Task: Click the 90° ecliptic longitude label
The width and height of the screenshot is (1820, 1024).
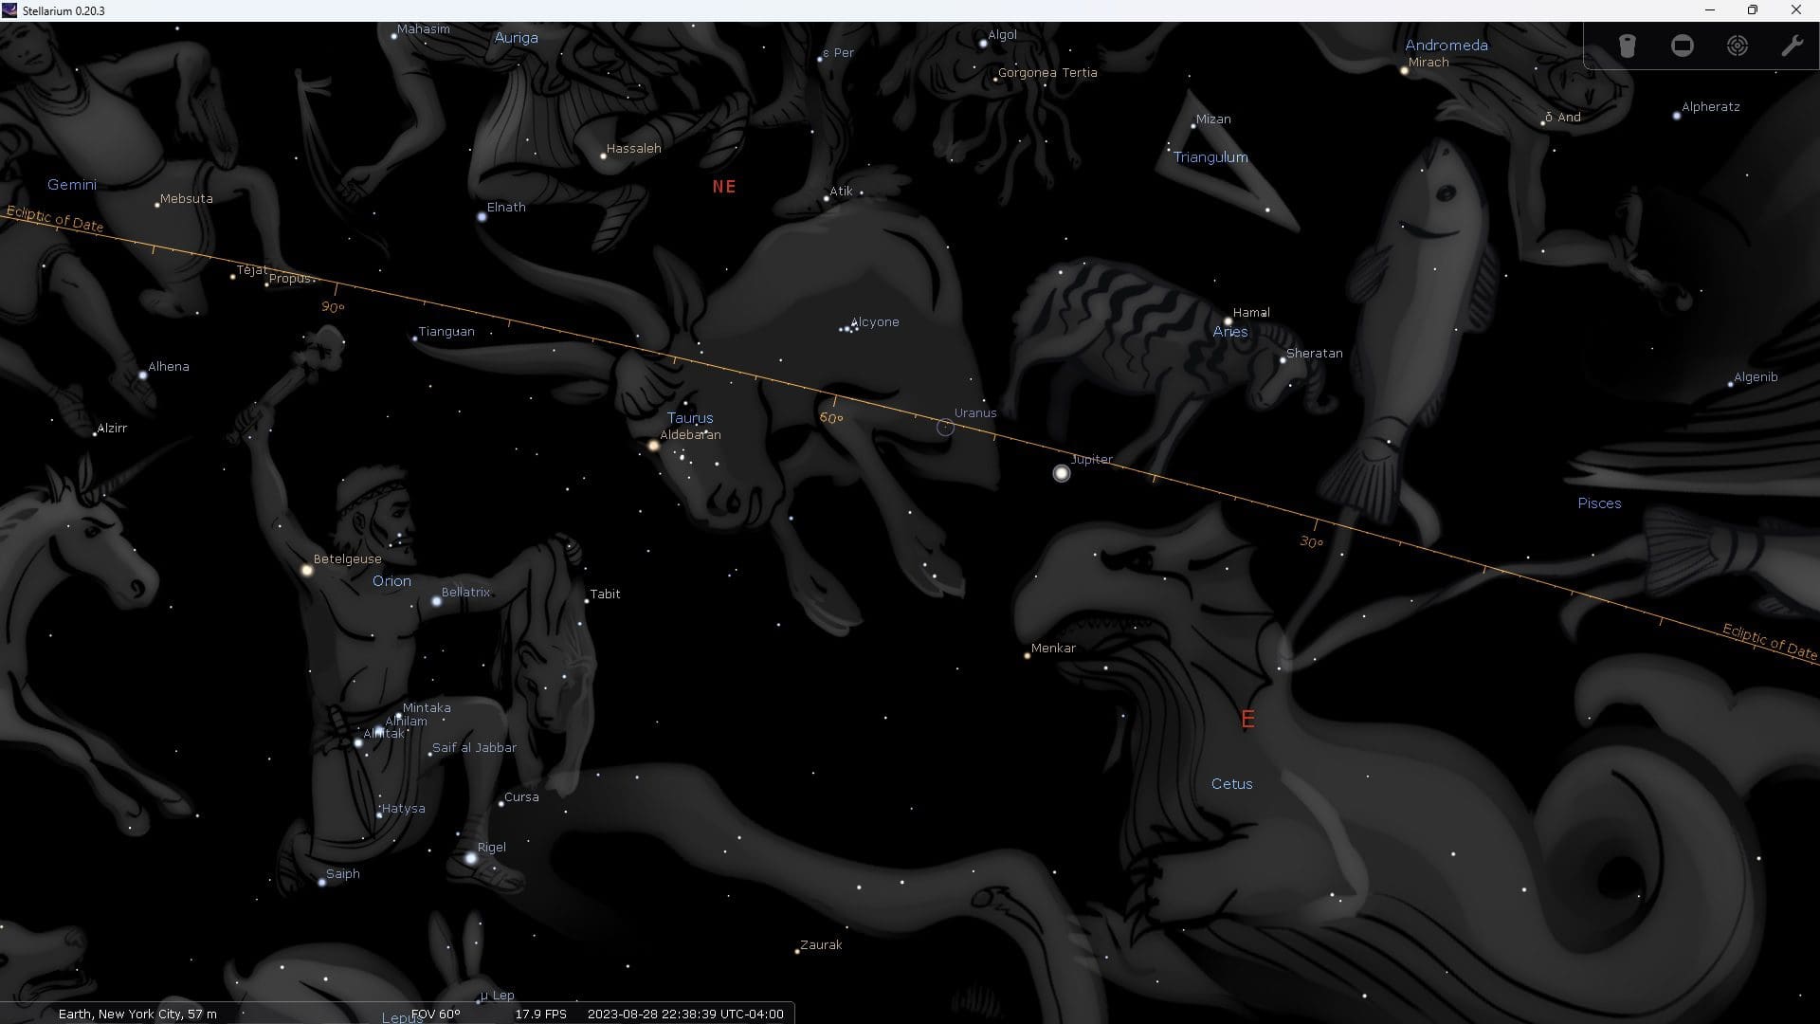Action: tap(333, 307)
